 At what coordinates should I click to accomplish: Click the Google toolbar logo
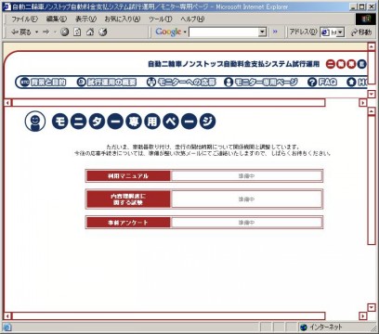click(168, 32)
